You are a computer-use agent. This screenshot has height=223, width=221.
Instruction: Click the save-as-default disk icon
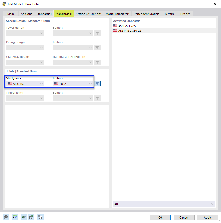pyautogui.click(x=31, y=217)
